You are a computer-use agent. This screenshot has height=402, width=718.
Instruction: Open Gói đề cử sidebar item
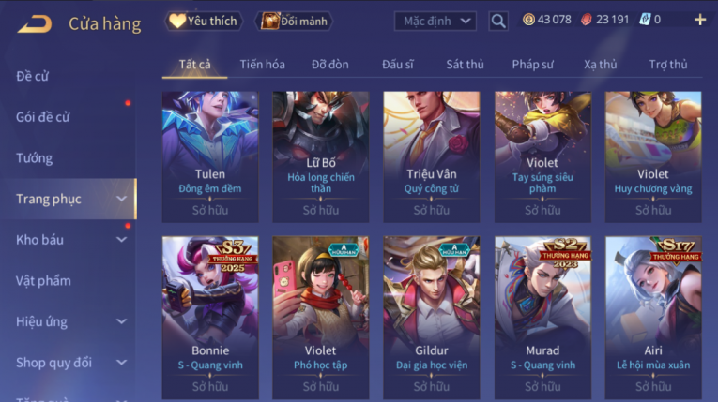[42, 117]
